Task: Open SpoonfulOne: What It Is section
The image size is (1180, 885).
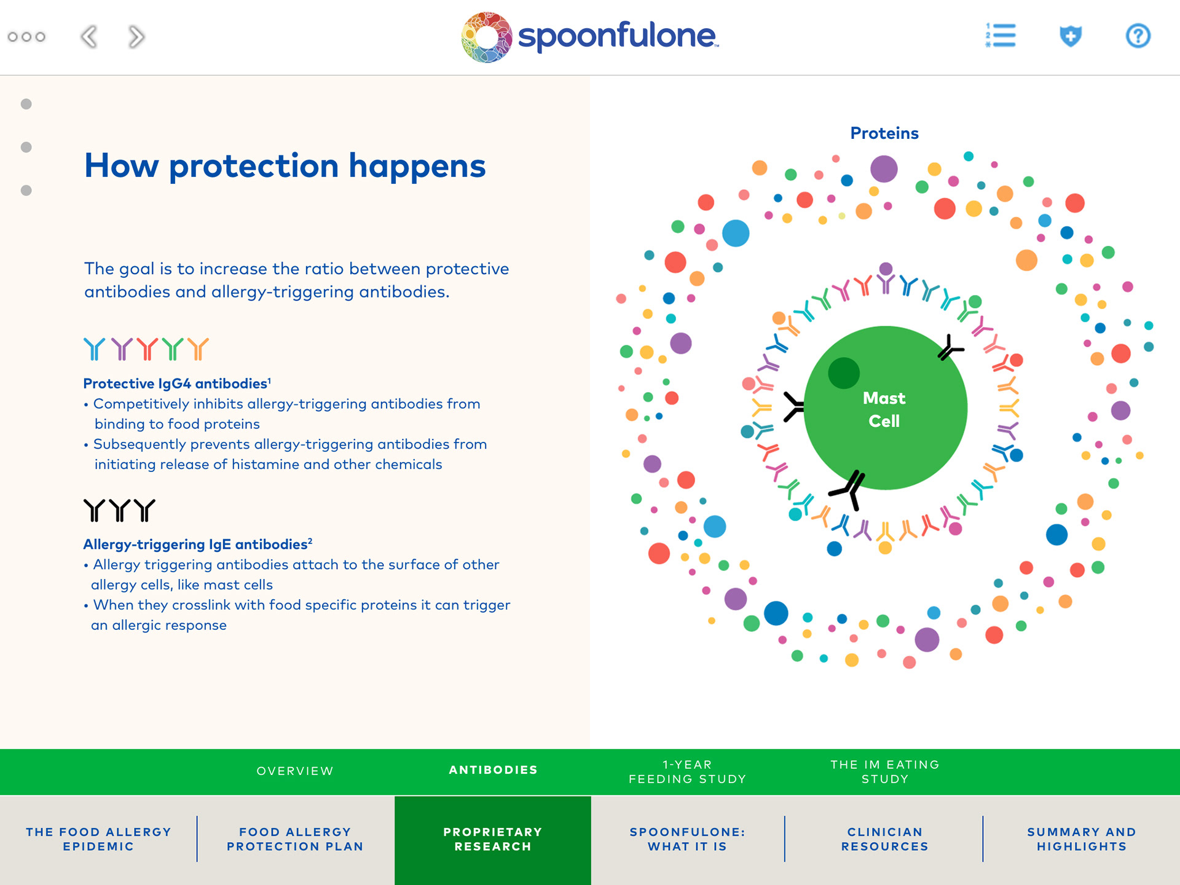Action: click(x=687, y=839)
